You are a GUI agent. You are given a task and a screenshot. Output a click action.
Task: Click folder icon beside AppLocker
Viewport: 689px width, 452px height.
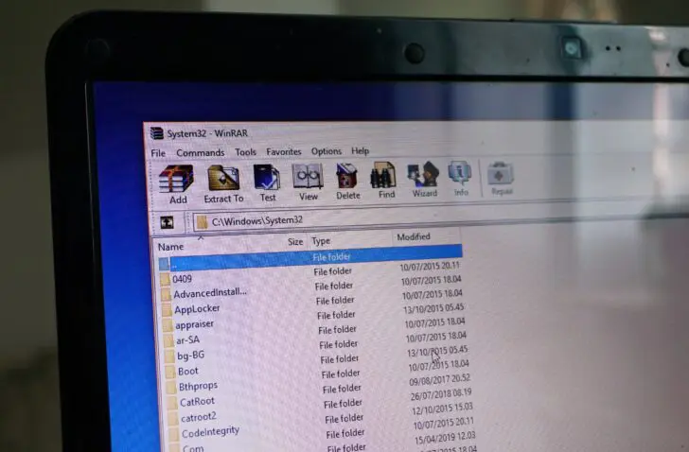click(167, 311)
